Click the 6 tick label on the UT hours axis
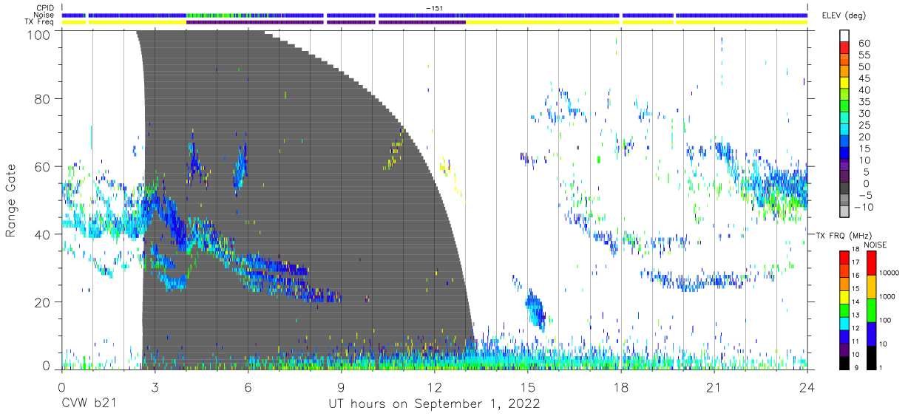The width and height of the screenshot is (908, 419). click(x=248, y=386)
